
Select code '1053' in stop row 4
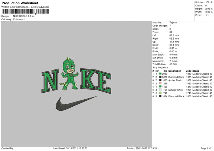click(189, 83)
